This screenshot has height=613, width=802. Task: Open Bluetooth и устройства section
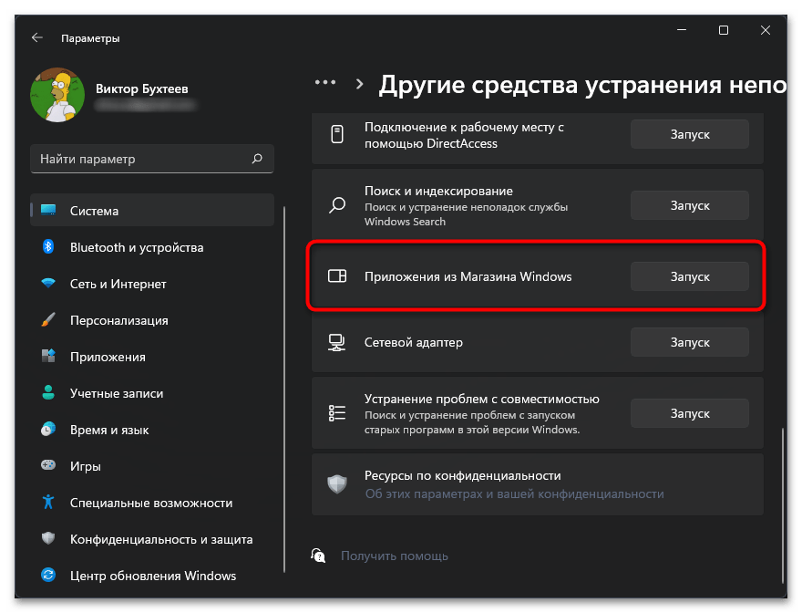click(x=152, y=247)
